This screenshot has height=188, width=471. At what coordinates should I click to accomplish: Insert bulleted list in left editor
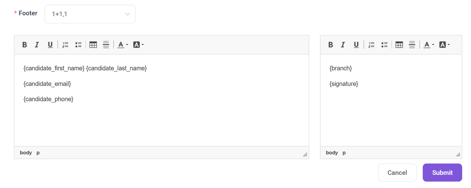pyautogui.click(x=78, y=45)
